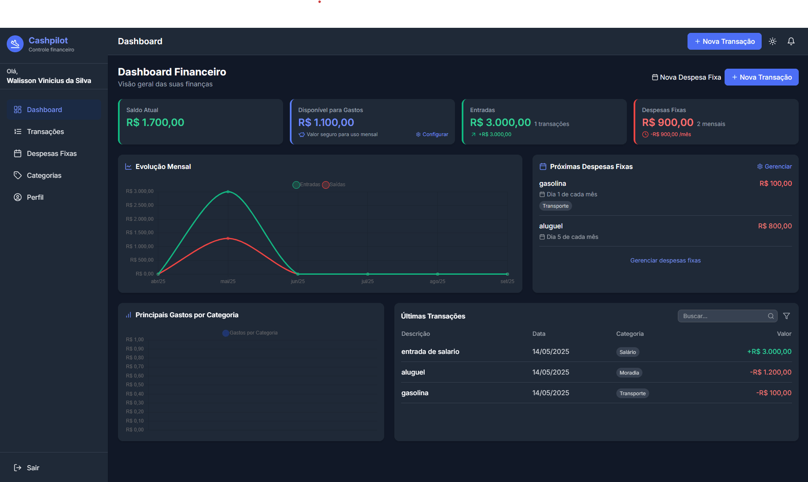Click the filter funnel icon

tap(786, 316)
